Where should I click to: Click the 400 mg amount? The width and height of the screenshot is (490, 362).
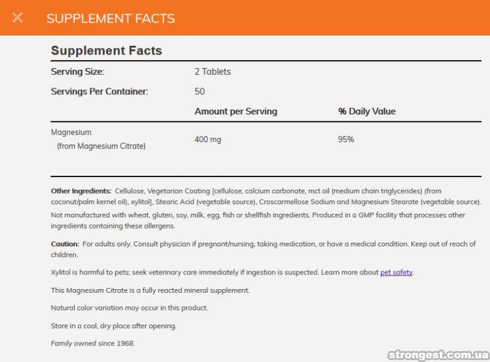tap(208, 140)
